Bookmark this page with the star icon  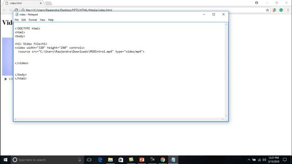pos(267,10)
